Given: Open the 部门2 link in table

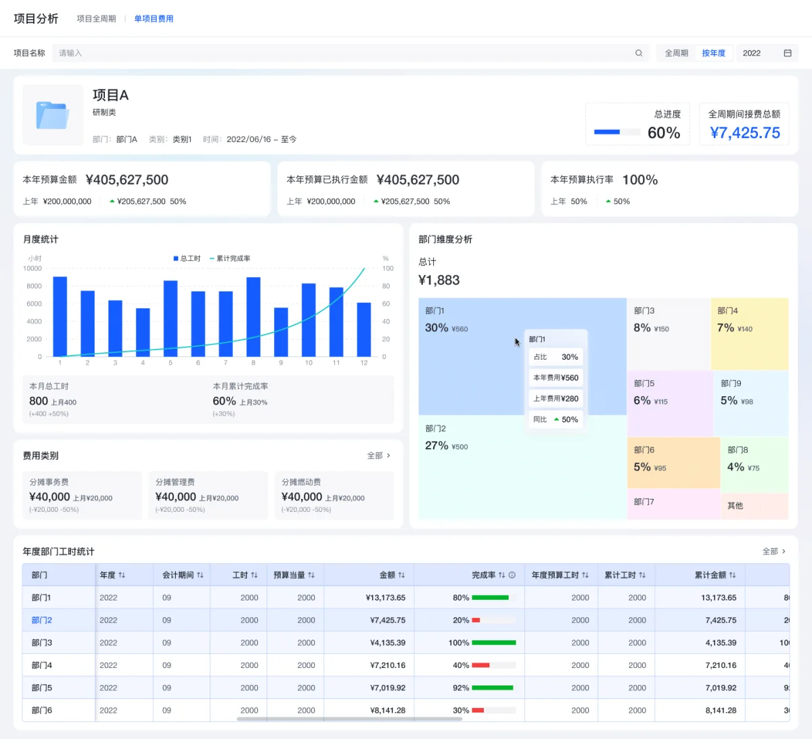Looking at the screenshot, I should 41,620.
